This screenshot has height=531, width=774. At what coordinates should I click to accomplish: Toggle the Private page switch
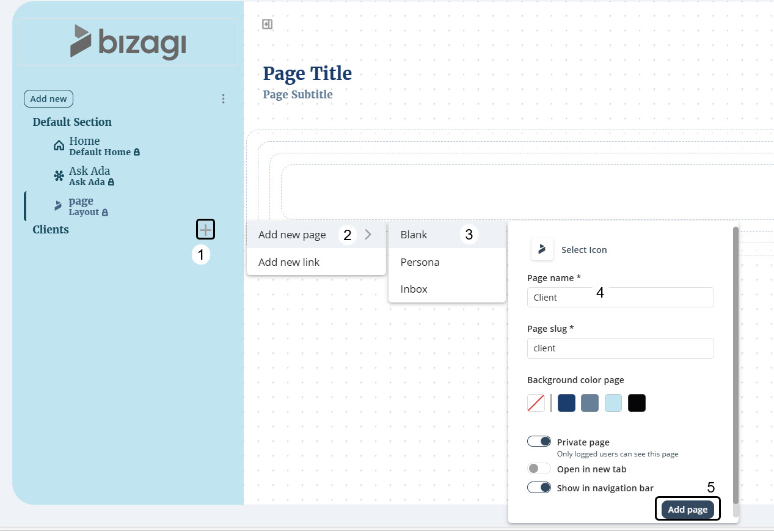(539, 441)
